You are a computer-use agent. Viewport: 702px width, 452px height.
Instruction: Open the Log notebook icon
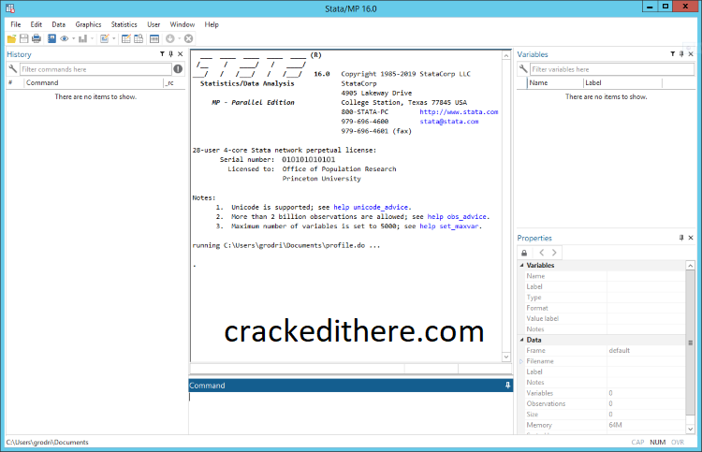(x=51, y=39)
